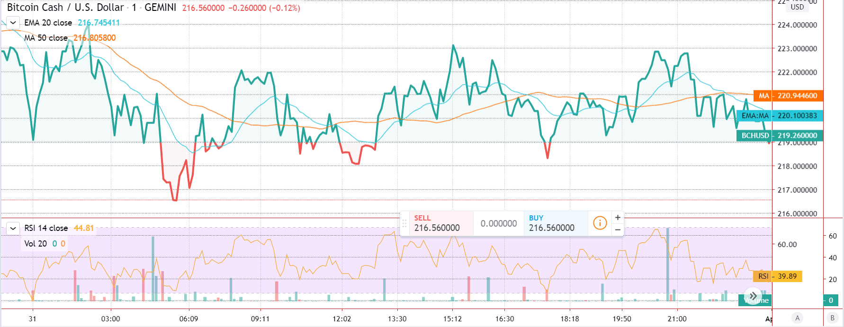The image size is (844, 327).
Task: Click BUY at 216.560000
Action: pos(556,223)
